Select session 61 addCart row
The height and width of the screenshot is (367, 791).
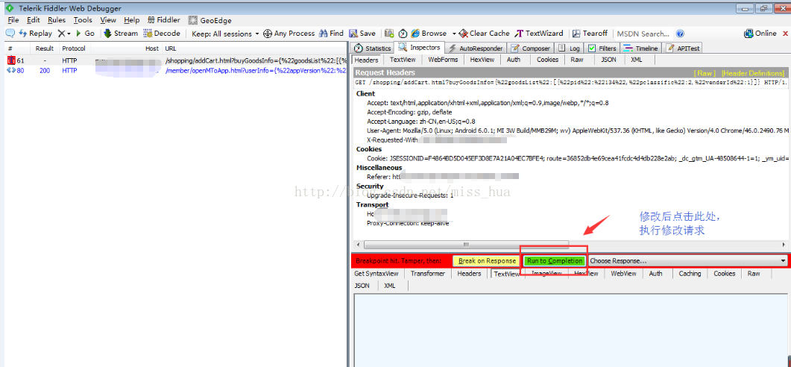tap(174, 60)
